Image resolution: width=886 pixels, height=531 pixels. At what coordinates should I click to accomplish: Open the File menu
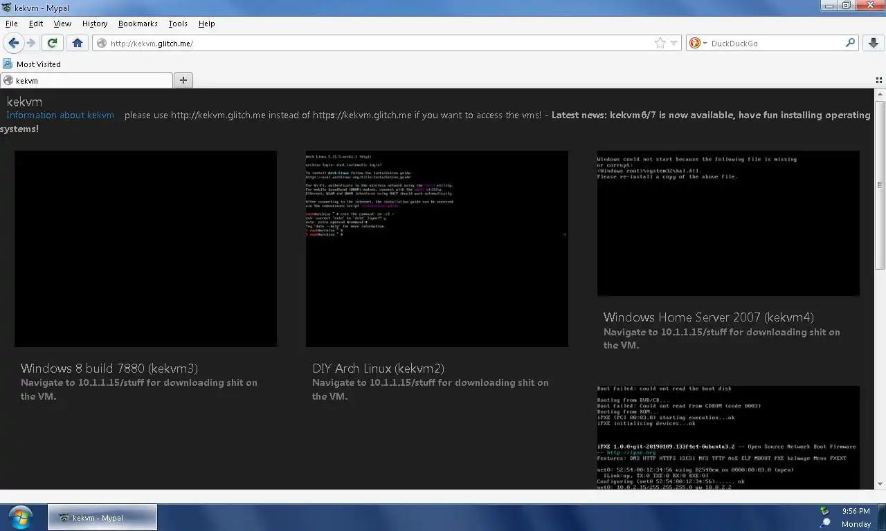pyautogui.click(x=12, y=24)
